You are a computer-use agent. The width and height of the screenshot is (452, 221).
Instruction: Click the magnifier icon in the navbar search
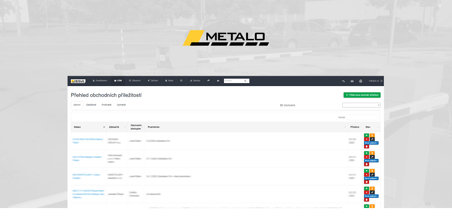[245, 81]
